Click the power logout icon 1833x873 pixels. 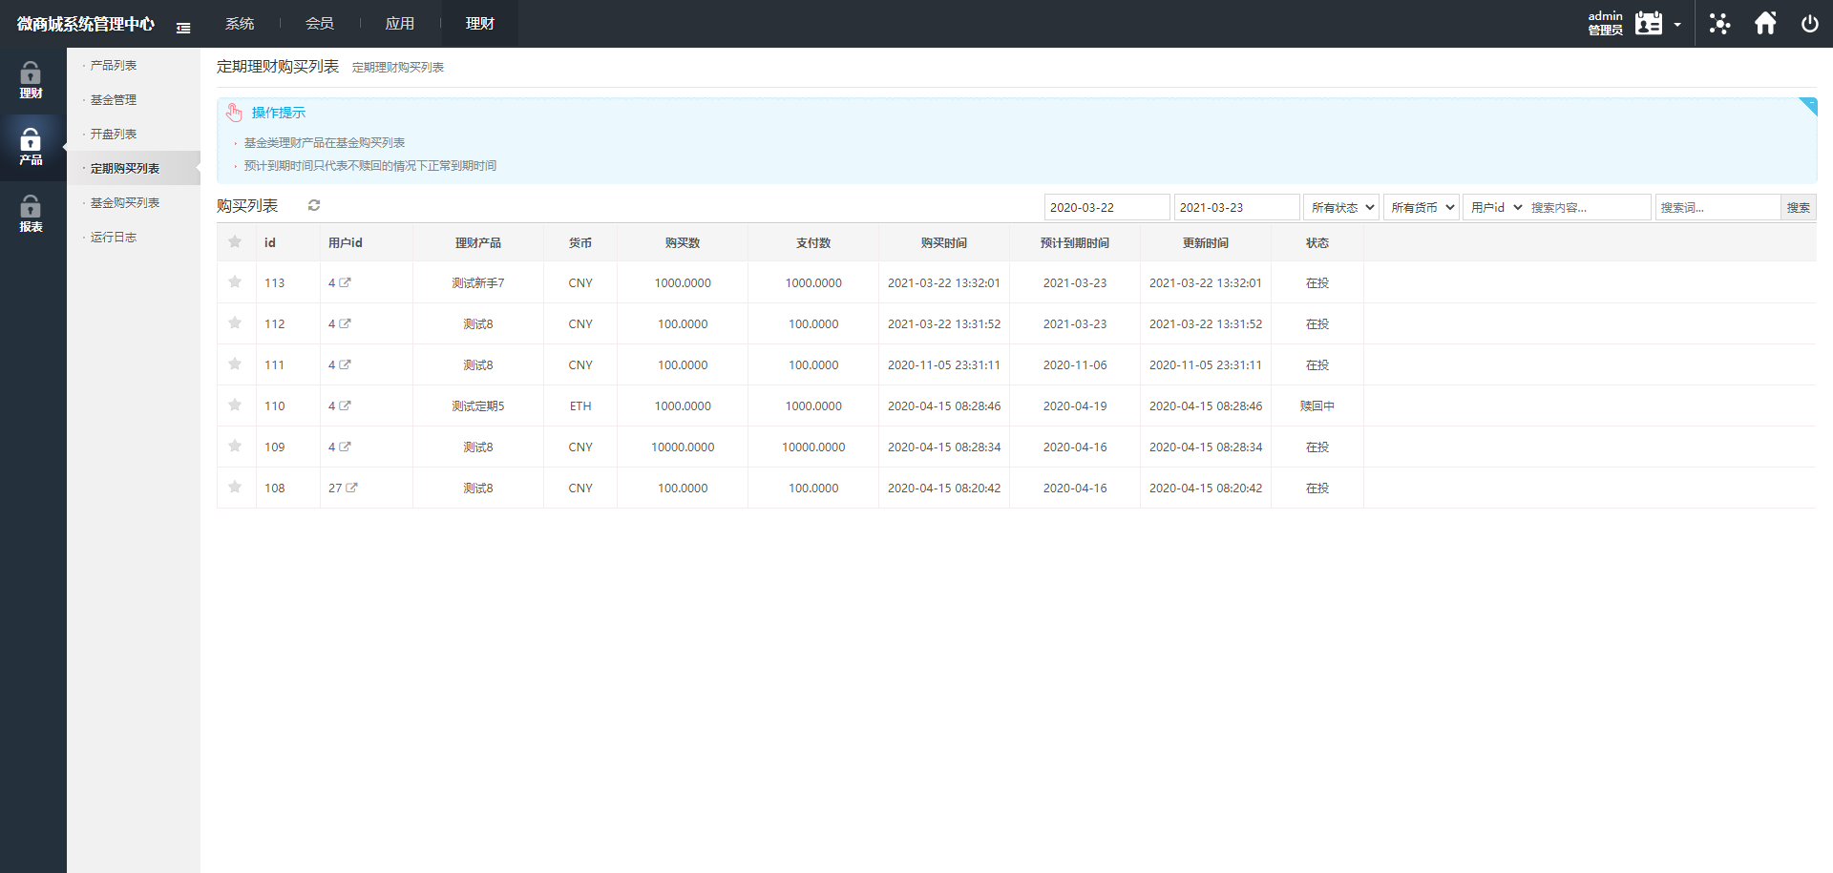pos(1809,24)
